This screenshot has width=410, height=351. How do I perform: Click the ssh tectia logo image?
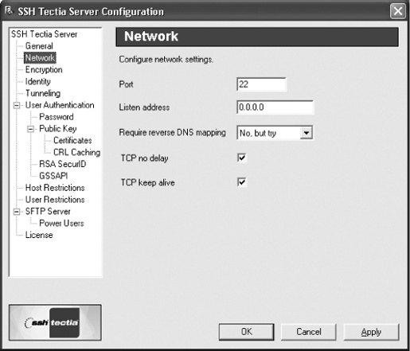tap(55, 322)
